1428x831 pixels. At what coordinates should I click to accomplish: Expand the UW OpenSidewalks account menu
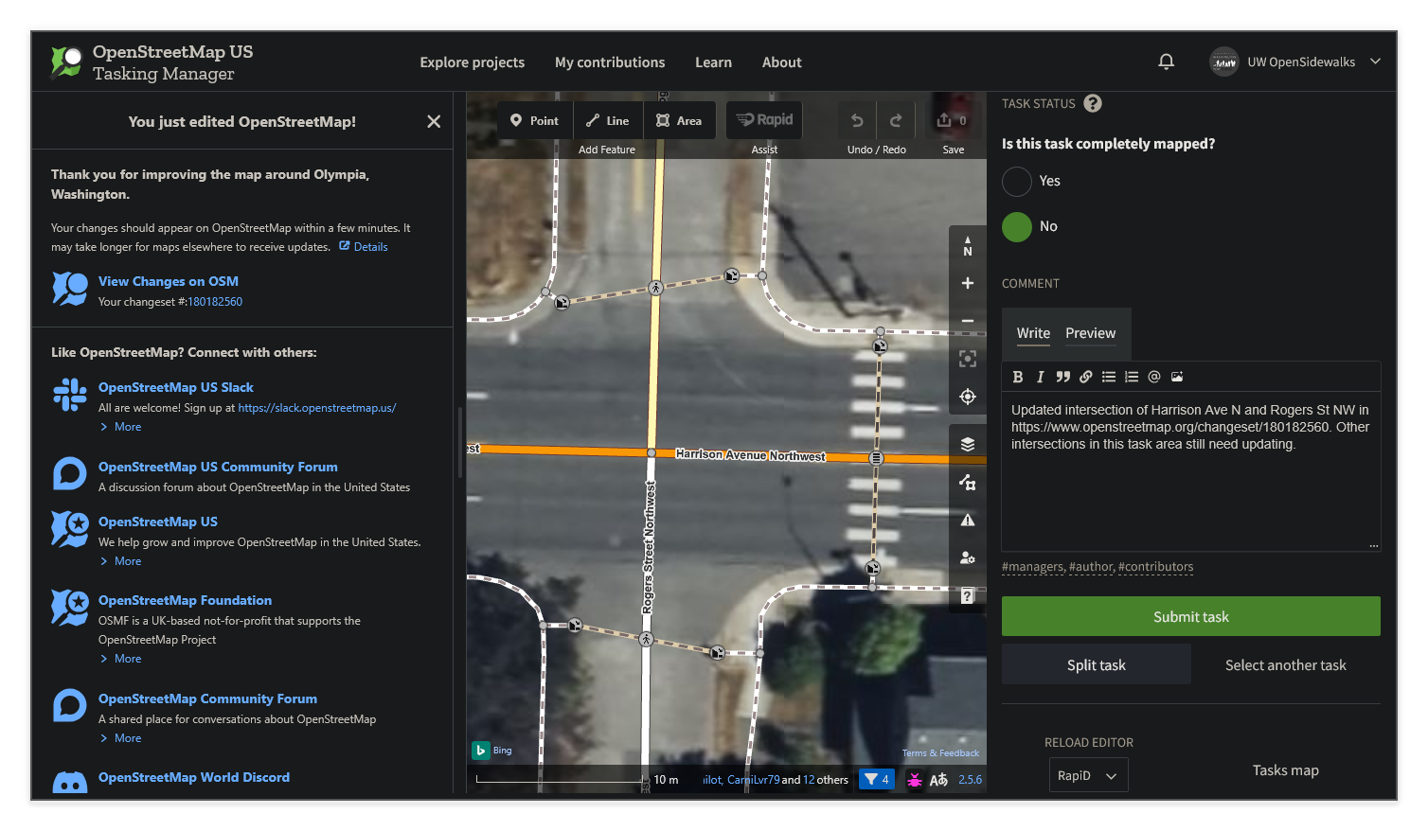click(1374, 61)
